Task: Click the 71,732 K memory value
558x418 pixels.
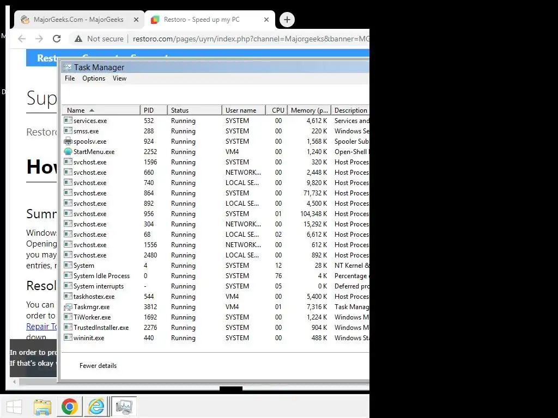Action: coord(316,193)
